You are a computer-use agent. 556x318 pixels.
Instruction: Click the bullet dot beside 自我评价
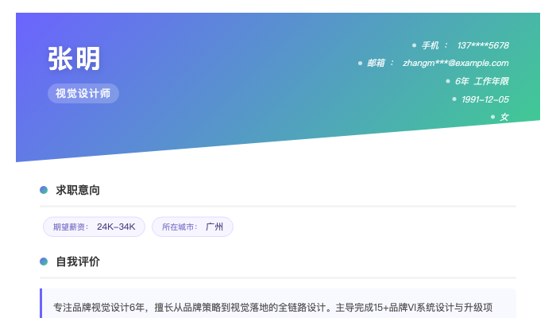tap(44, 262)
